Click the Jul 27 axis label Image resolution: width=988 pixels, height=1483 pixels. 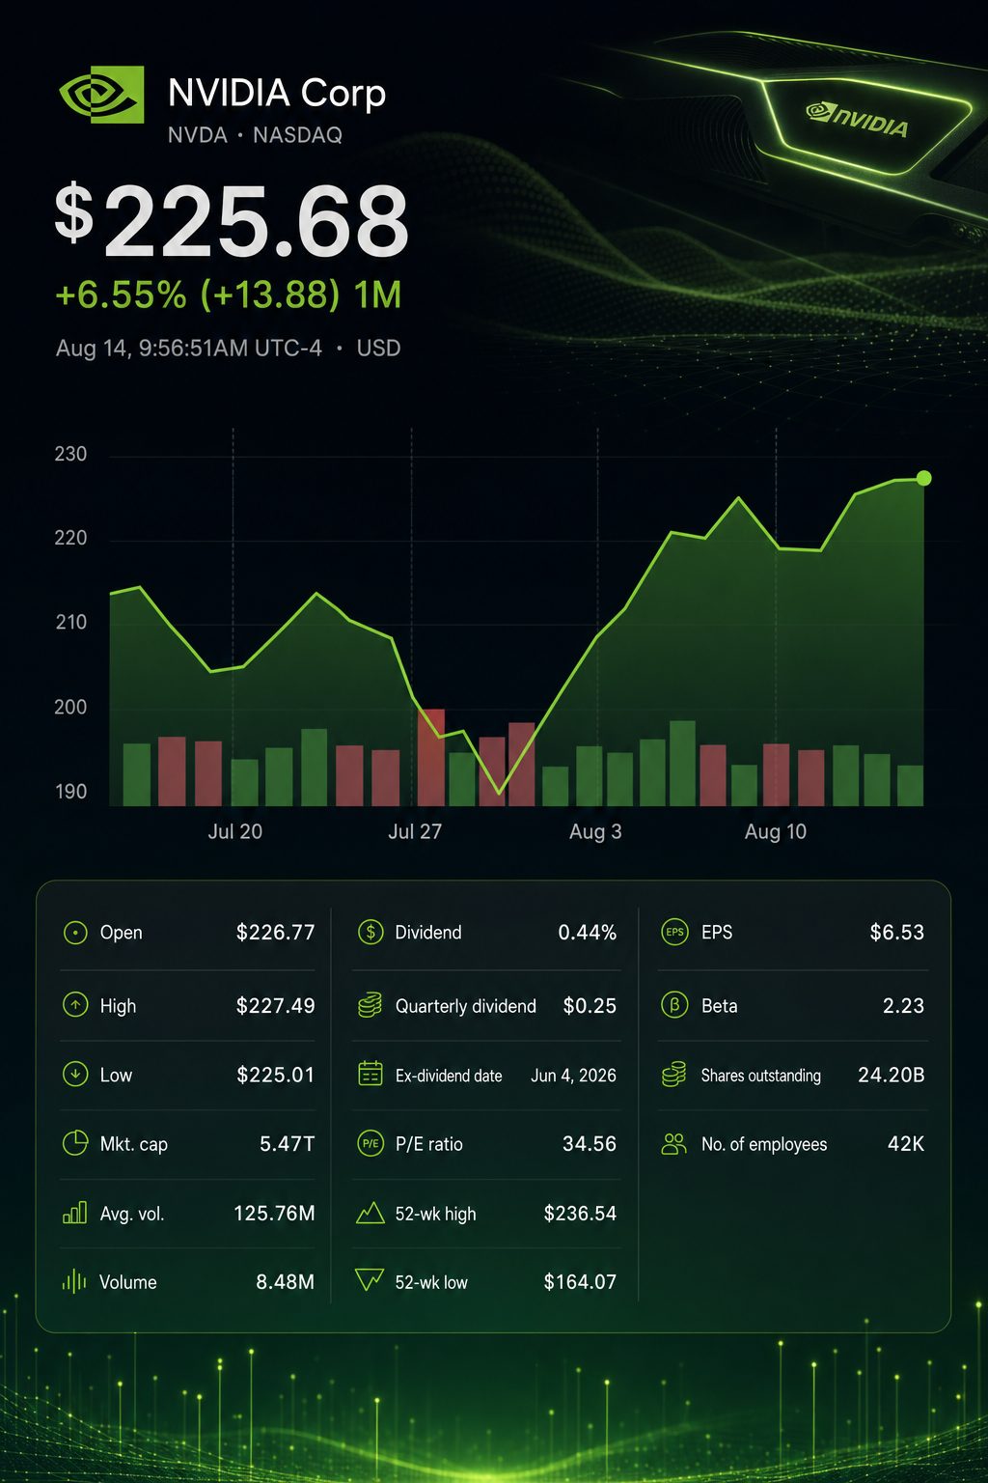point(415,831)
